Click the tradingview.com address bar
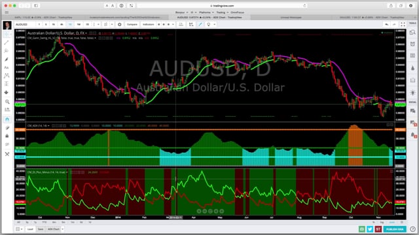Image resolution: width=419 pixels, height=235 pixels. [x=222, y=6]
